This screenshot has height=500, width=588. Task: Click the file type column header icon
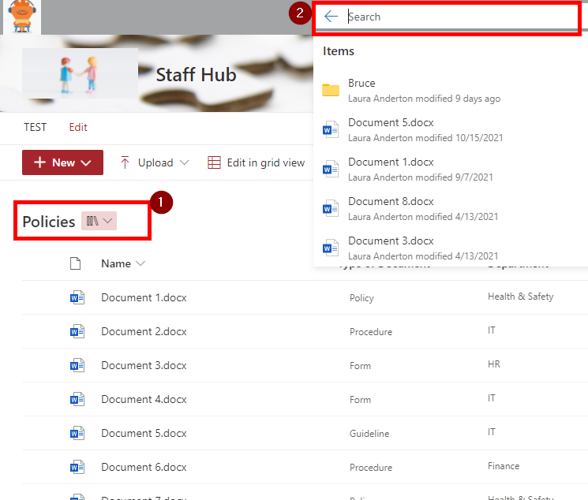(76, 263)
